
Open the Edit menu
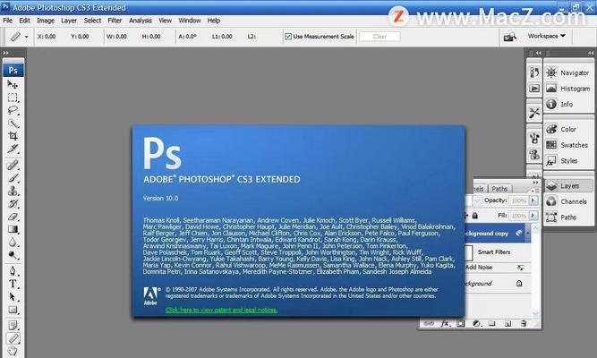tap(24, 21)
